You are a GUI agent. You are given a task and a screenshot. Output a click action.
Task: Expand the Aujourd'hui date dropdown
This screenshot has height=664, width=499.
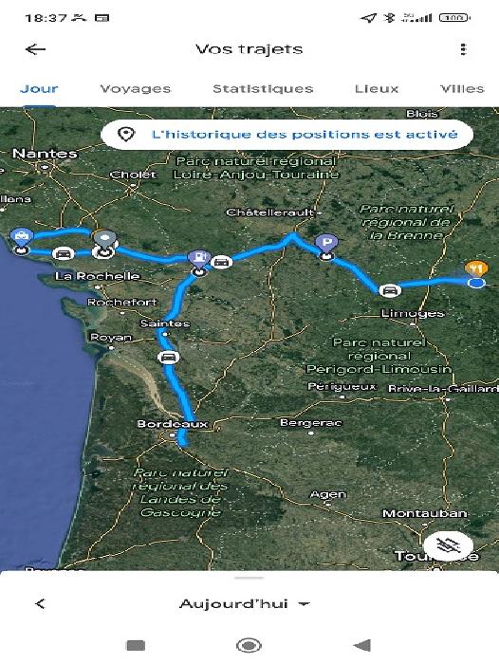tap(245, 604)
